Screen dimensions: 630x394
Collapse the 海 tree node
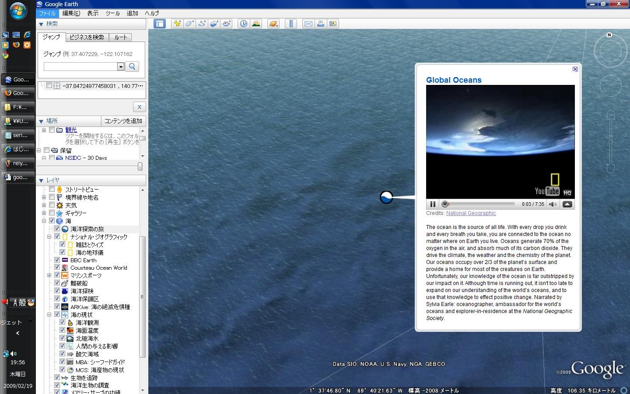44,221
